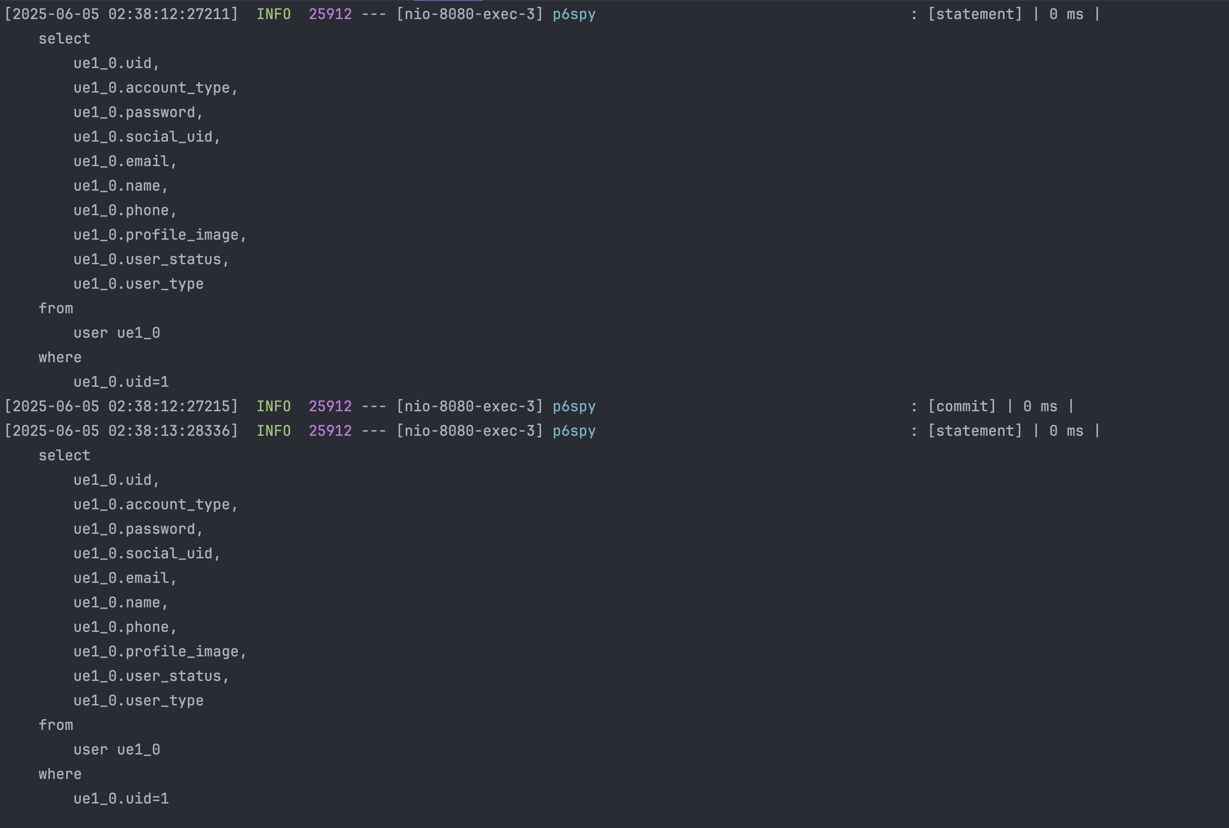Click ue1_0.account_type in the first query

click(x=156, y=88)
